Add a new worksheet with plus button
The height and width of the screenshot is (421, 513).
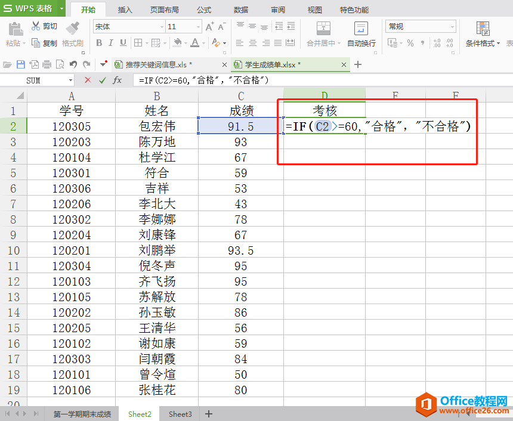click(209, 414)
